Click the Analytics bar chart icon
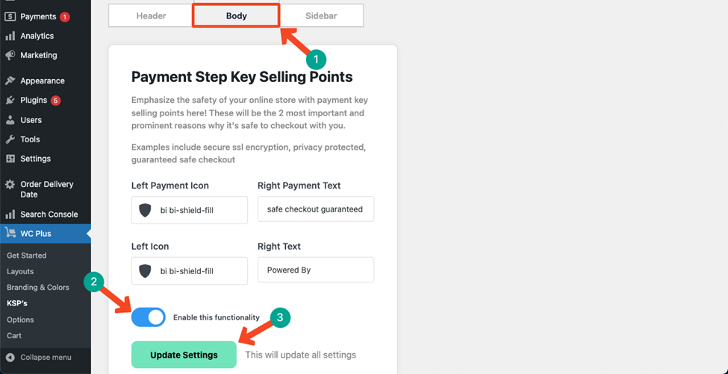The width and height of the screenshot is (728, 374). click(x=10, y=37)
